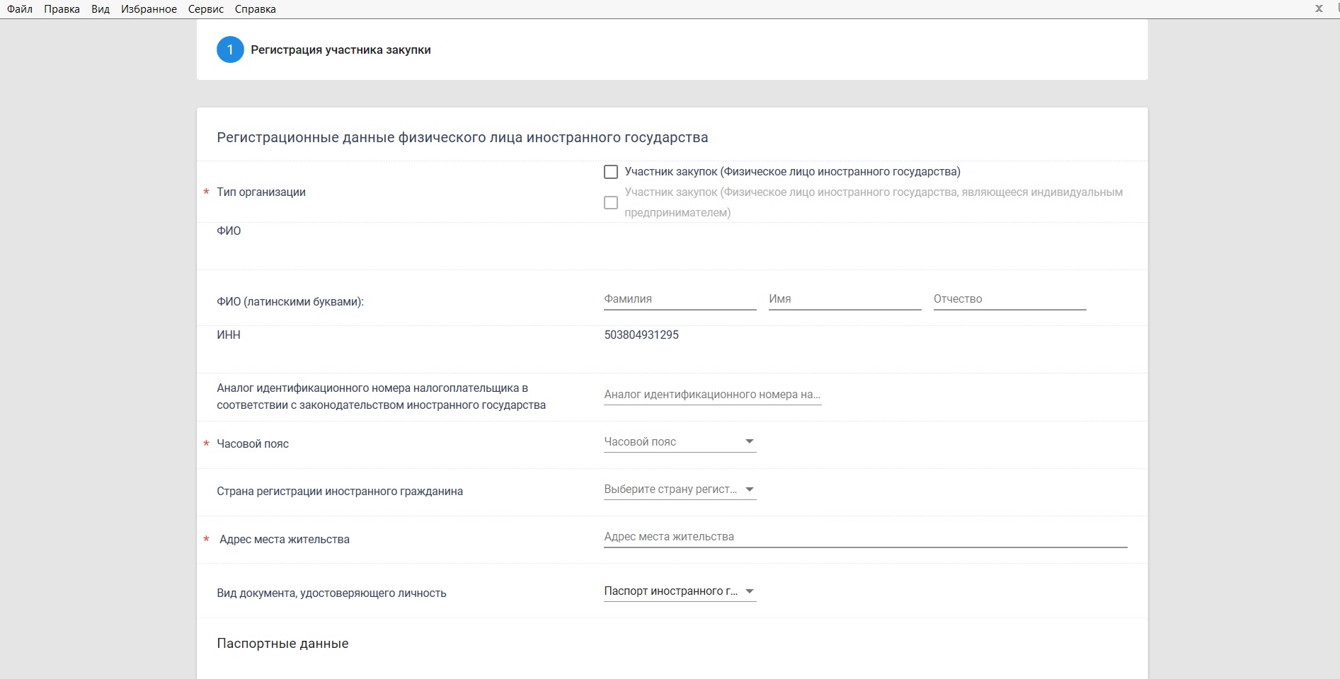Toggle the индивидуальным предпринимателем participant checkbox
Screen dimensions: 1340x679
611,203
